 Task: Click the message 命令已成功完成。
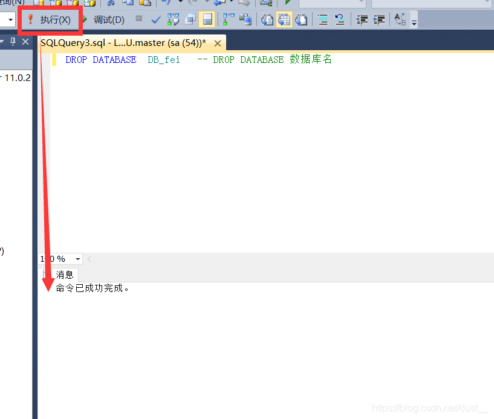pos(93,288)
